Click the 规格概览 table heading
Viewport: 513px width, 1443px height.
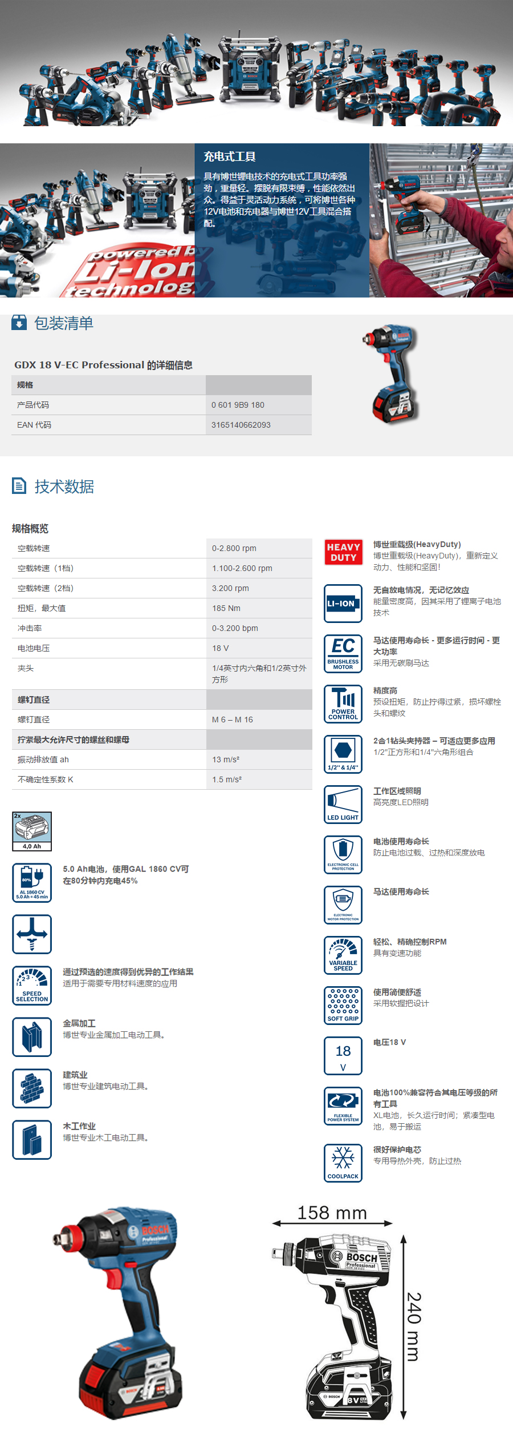30,529
